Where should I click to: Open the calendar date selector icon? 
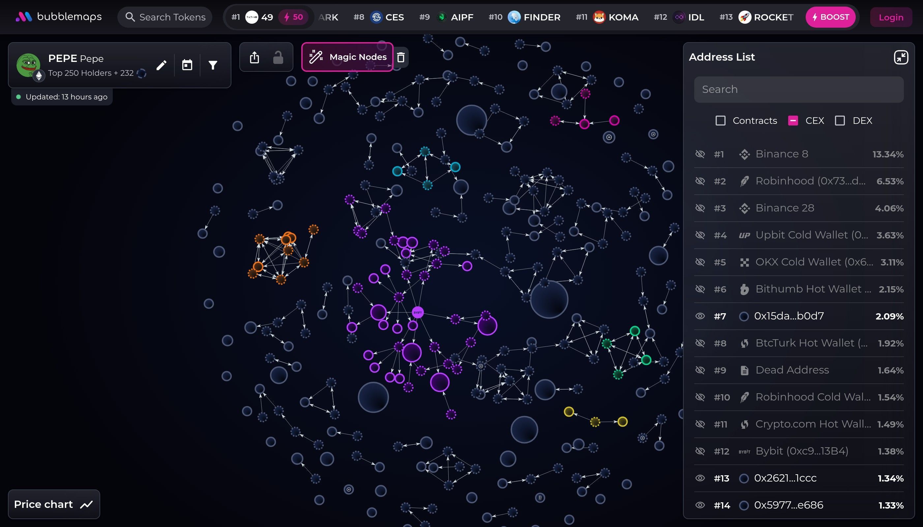click(187, 65)
